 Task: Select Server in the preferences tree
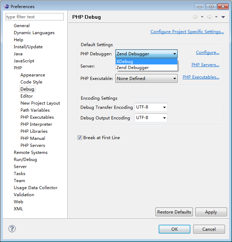tap(20, 167)
